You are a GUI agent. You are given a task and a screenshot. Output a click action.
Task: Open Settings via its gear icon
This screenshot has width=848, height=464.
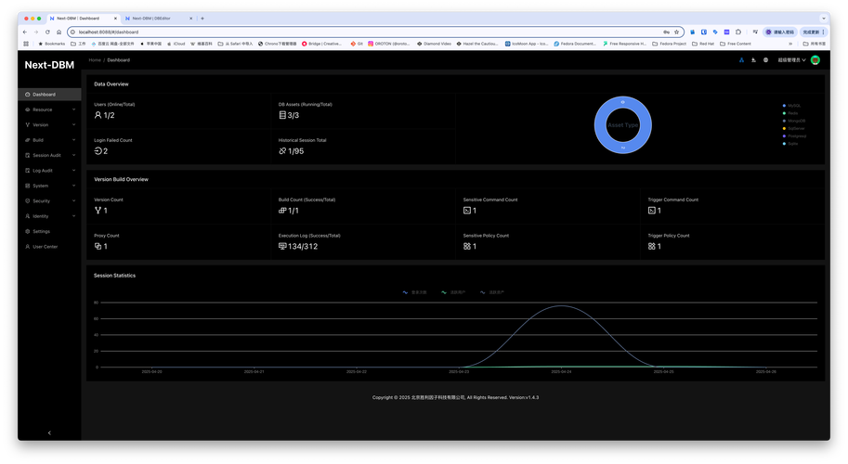[27, 231]
